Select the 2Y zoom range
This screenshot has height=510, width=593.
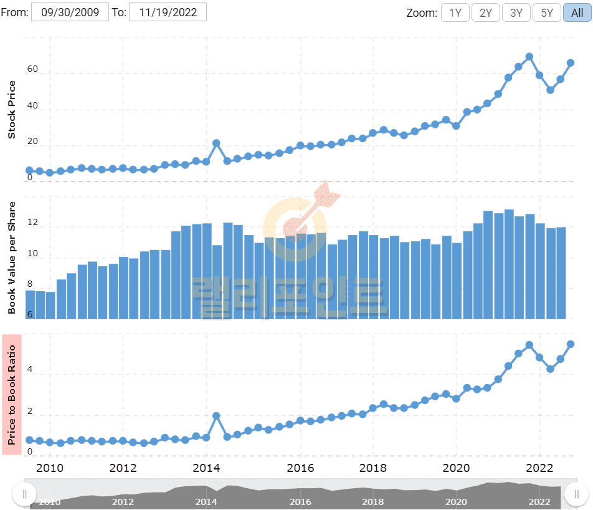[485, 12]
